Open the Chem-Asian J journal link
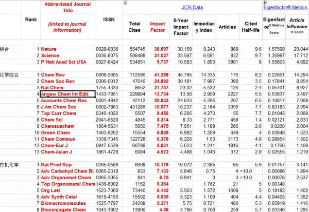309x212 pixels. 56,152
